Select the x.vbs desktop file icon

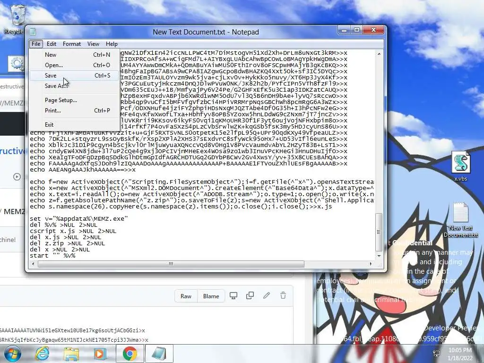click(x=460, y=166)
